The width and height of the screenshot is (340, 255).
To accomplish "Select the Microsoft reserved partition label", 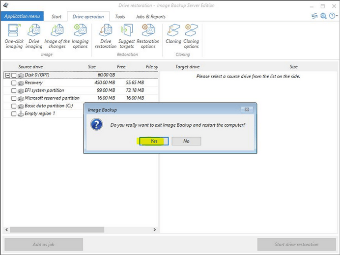I will click(x=52, y=98).
